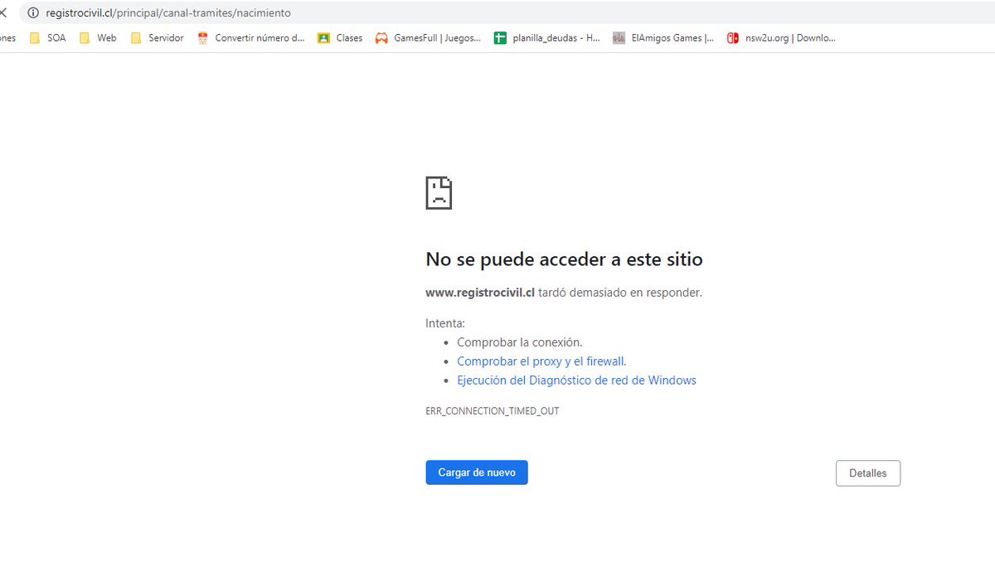Click the folder icon of Servidor bookmarks

[x=137, y=37]
